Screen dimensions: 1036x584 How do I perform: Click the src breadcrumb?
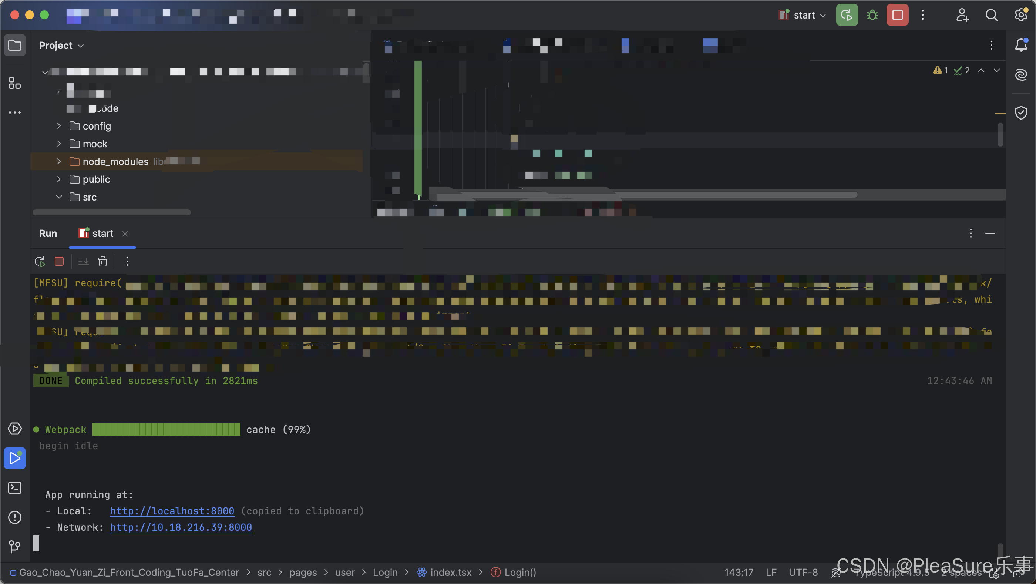[264, 572]
